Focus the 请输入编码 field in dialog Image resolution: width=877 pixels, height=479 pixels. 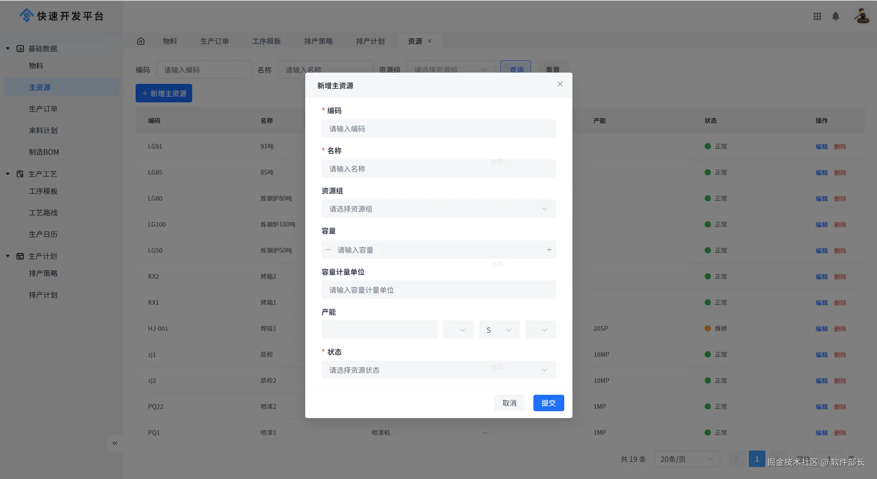pos(438,129)
